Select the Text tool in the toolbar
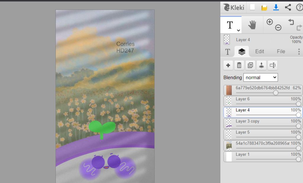Image resolution: width=303 pixels, height=183 pixels. [x=230, y=25]
